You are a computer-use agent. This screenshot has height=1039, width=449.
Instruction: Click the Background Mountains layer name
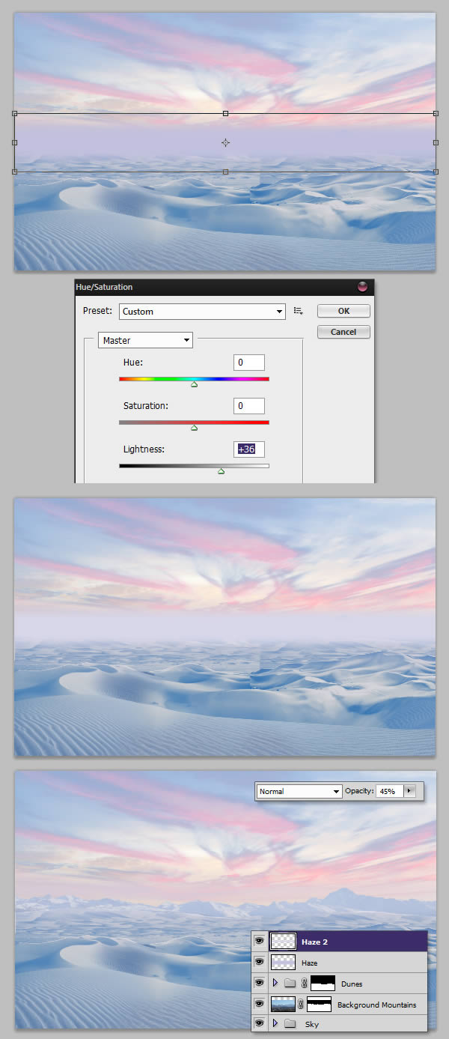point(376,1005)
